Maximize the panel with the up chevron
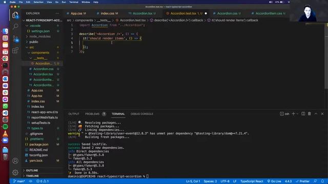 pyautogui.click(x=316, y=113)
